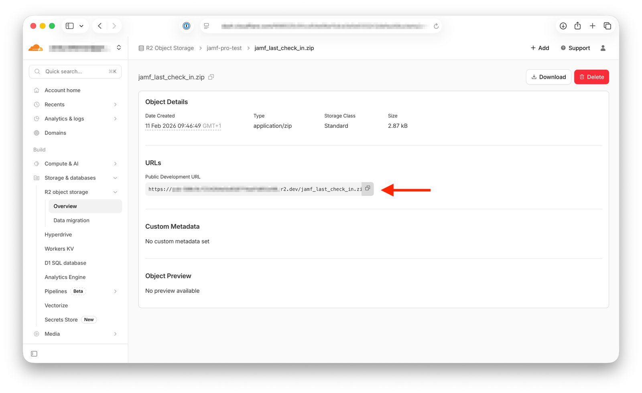
Task: Reload the page
Action: [x=436, y=26]
